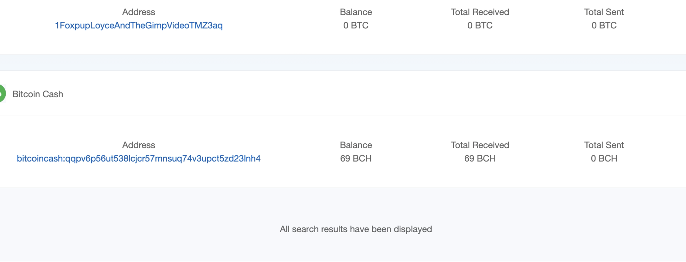Click 'All search results have been displayed' message
Screen dimensions: 686x262
tap(356, 229)
